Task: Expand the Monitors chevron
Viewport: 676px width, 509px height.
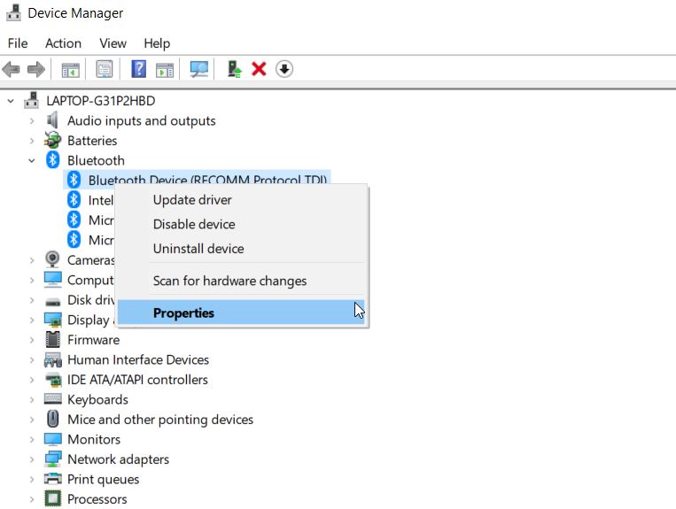Action: click(32, 439)
